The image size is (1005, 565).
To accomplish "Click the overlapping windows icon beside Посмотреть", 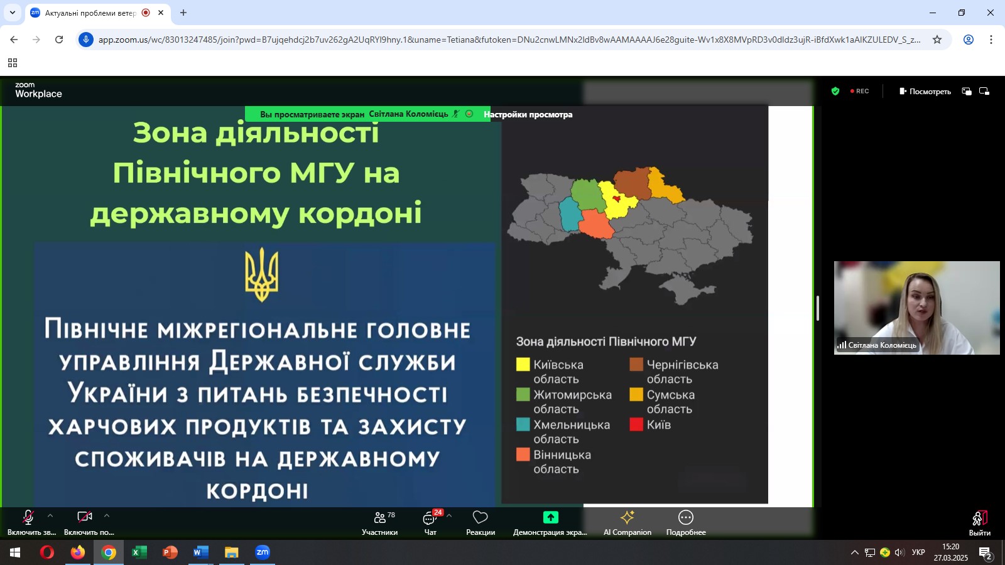I will click(967, 91).
